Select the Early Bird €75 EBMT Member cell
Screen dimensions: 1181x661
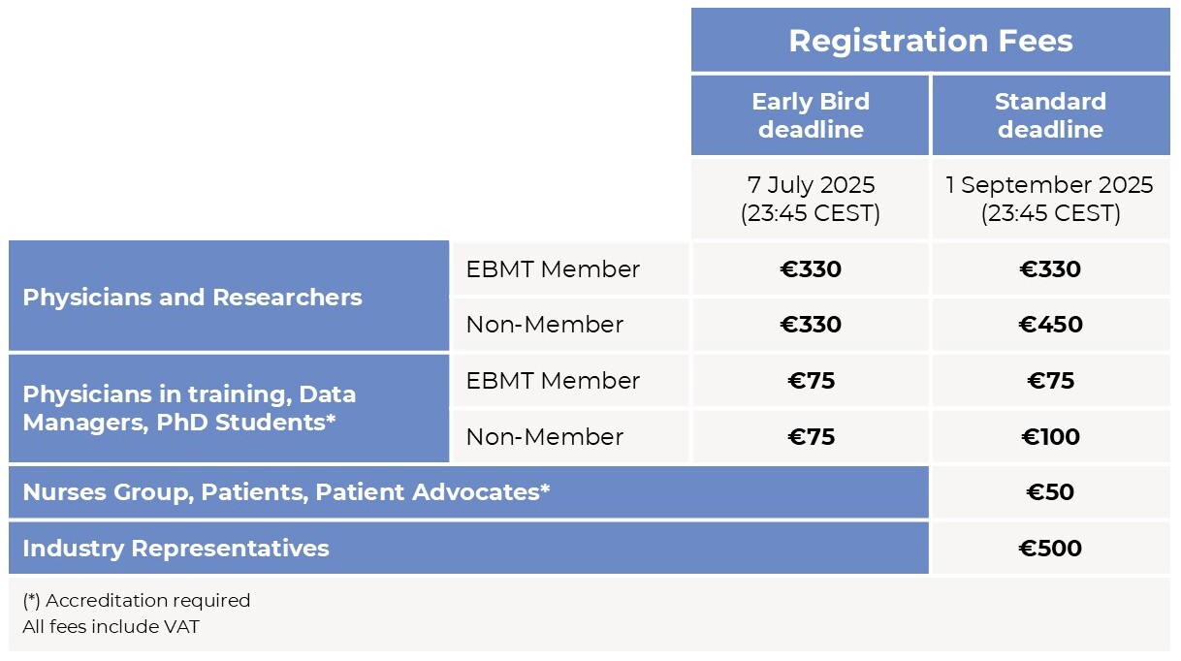(x=811, y=381)
